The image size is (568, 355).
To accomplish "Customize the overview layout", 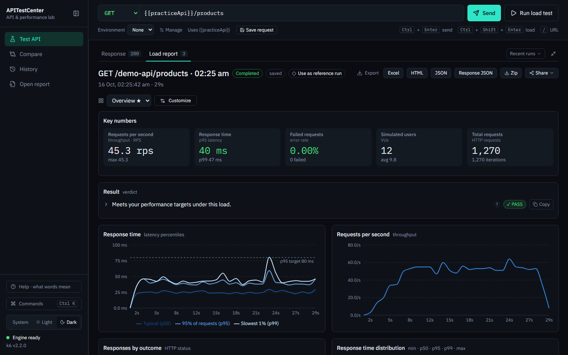I will [x=176, y=101].
